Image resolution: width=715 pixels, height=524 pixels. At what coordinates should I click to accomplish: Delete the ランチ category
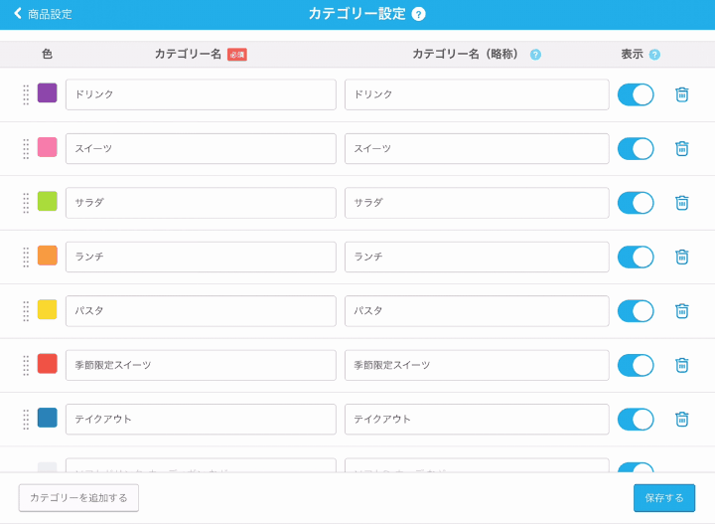[681, 257]
